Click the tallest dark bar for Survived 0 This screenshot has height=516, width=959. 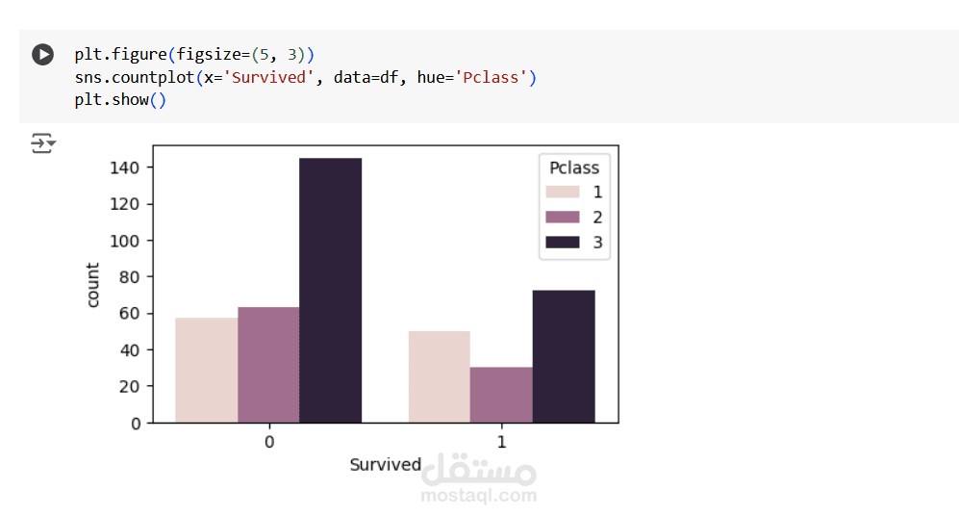coord(330,290)
